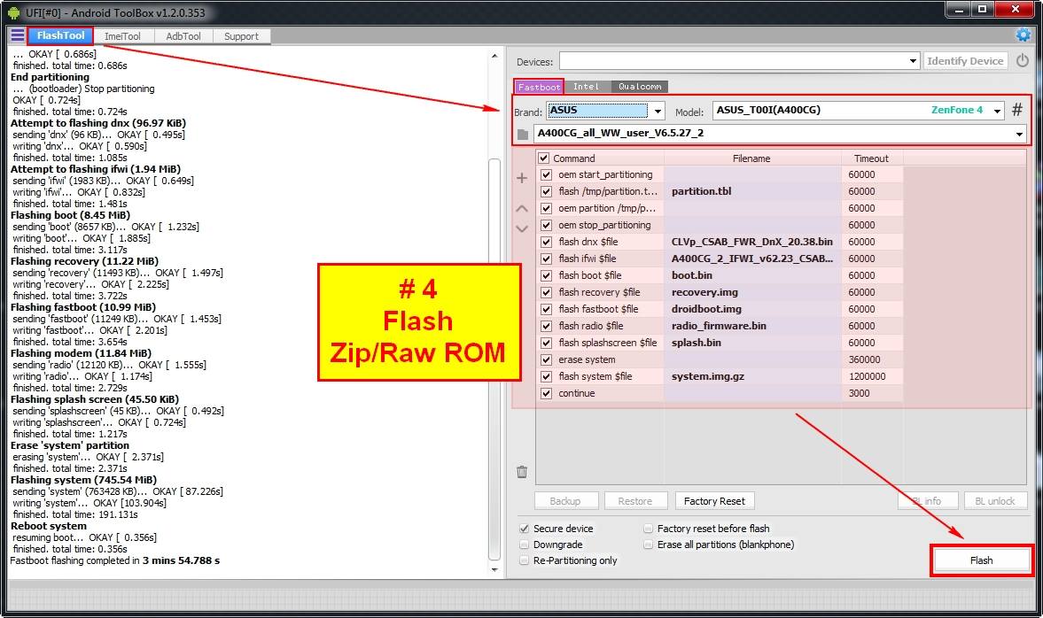
Task: Uncheck flash recovery $file command
Action: coord(546,292)
